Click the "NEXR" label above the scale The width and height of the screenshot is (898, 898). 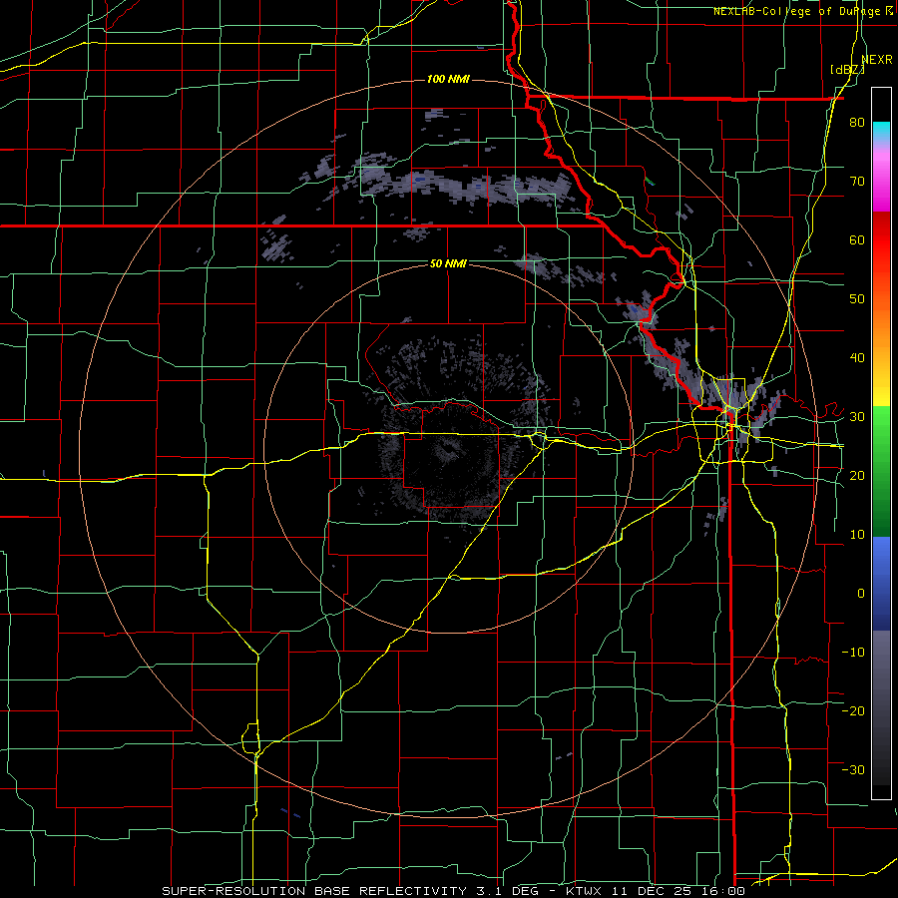(x=877, y=60)
